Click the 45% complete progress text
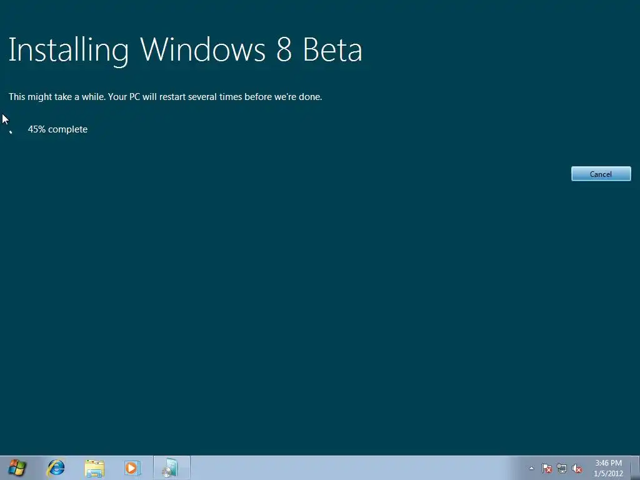The image size is (640, 480). point(57,129)
